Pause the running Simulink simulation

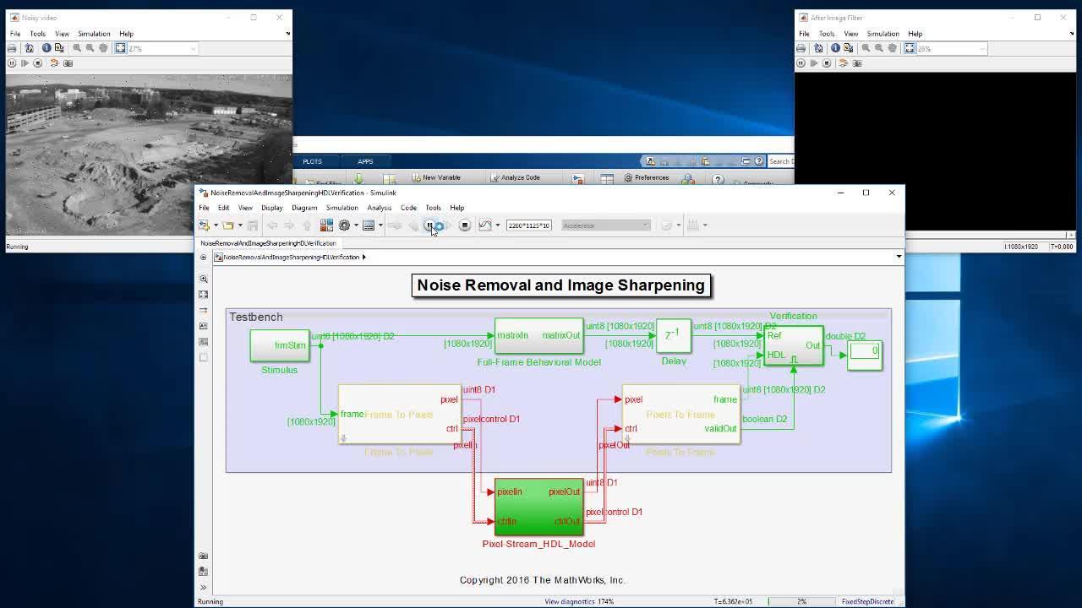point(429,225)
